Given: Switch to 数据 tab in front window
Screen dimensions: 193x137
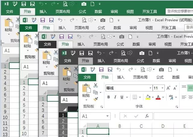Looking at the screenshot, I should pyautogui.click(x=176, y=77).
